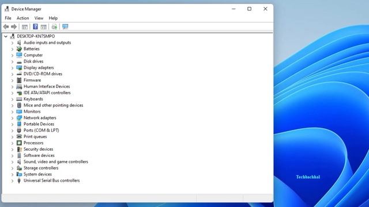Screen dimensions: 369x207
Task: Select the Processors label
Action: (33, 143)
